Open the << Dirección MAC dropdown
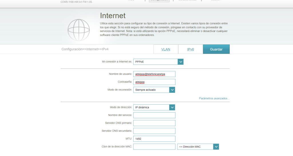This screenshot has width=293, height=156. (x=198, y=147)
